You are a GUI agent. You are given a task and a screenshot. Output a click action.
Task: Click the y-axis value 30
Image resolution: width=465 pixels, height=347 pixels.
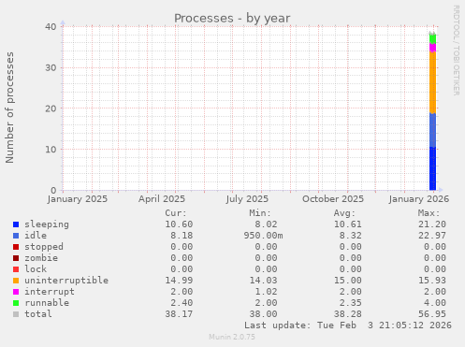(x=51, y=67)
